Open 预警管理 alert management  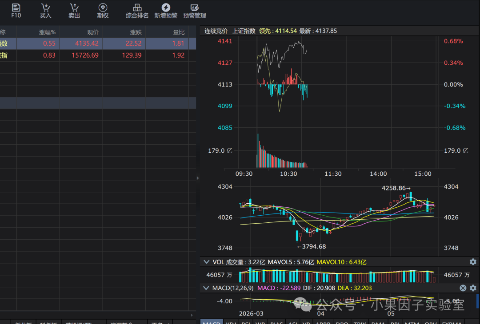(x=194, y=11)
